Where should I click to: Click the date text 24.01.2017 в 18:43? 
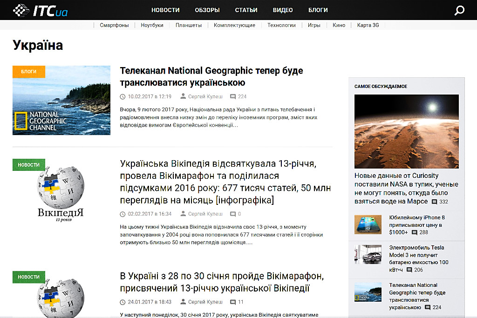tap(150, 302)
